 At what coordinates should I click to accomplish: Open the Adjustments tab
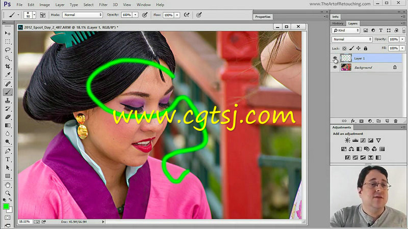[x=342, y=127]
